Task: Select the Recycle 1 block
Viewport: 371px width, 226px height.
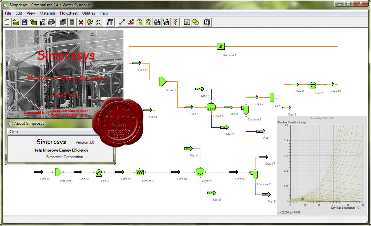Action: 220,46
